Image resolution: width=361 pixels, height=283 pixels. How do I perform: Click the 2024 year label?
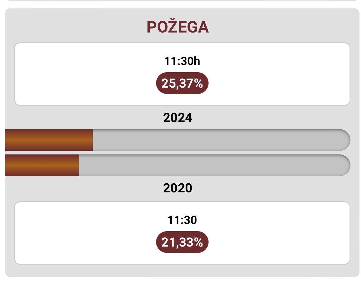pyautogui.click(x=178, y=118)
